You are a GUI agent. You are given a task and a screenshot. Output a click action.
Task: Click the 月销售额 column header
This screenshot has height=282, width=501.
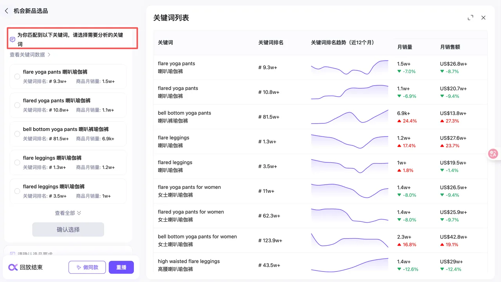click(450, 47)
